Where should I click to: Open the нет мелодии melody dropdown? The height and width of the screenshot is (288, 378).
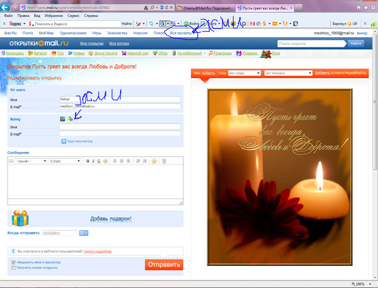289,73
